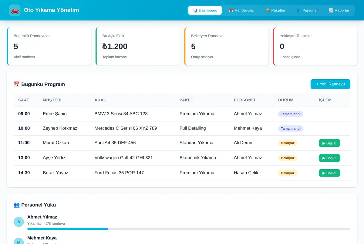Click the Oto Yıkama Yönetim title
The height and width of the screenshot is (244, 364).
[51, 10]
